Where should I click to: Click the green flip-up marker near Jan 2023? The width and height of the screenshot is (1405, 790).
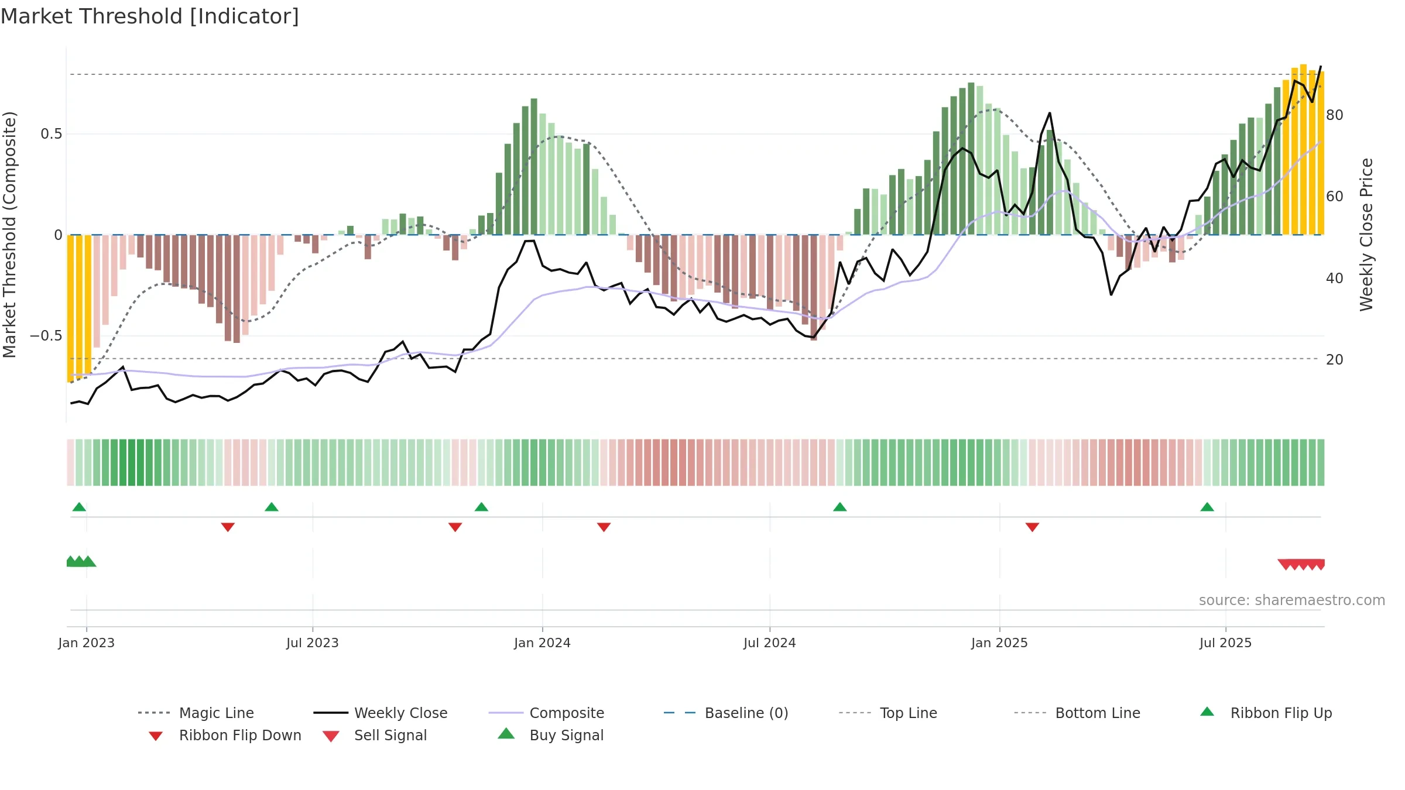[79, 507]
